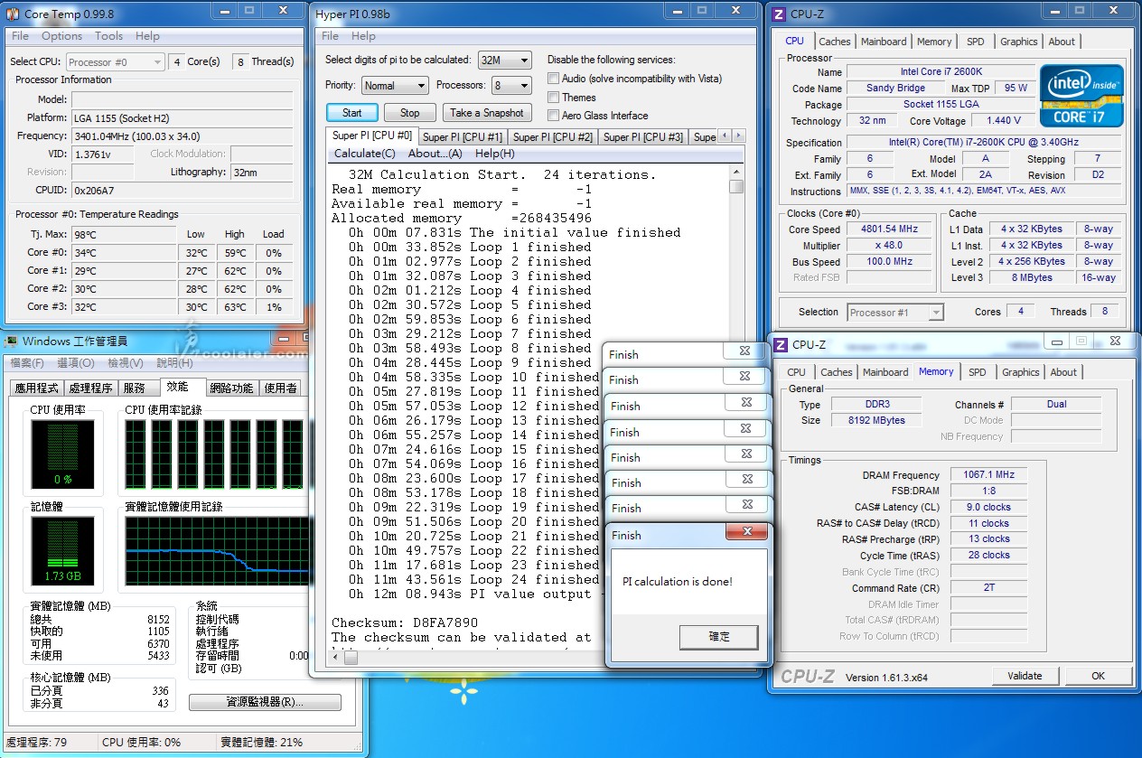
Task: Minimize the CPU-Z window showing the Memory tab
Action: click(x=1057, y=342)
